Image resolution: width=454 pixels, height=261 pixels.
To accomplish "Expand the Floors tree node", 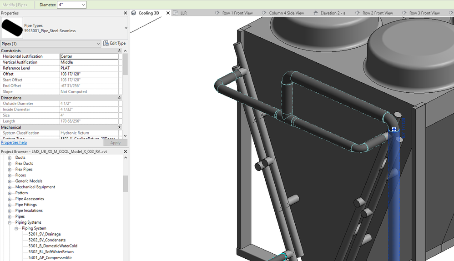I will click(10, 176).
